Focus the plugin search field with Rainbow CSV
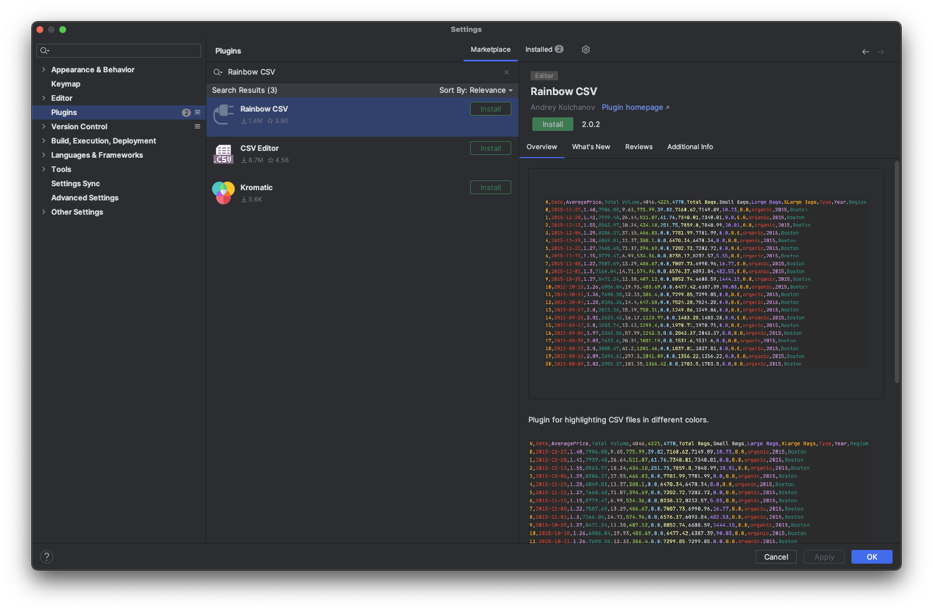This screenshot has width=933, height=612. (x=362, y=72)
